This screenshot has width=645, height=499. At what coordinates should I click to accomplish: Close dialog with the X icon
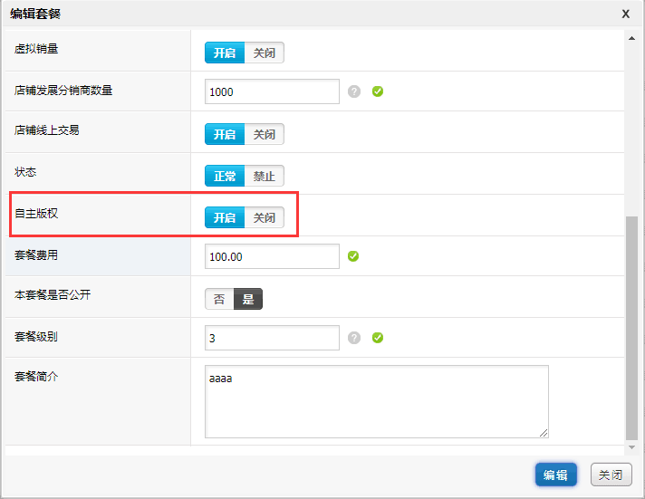click(625, 14)
